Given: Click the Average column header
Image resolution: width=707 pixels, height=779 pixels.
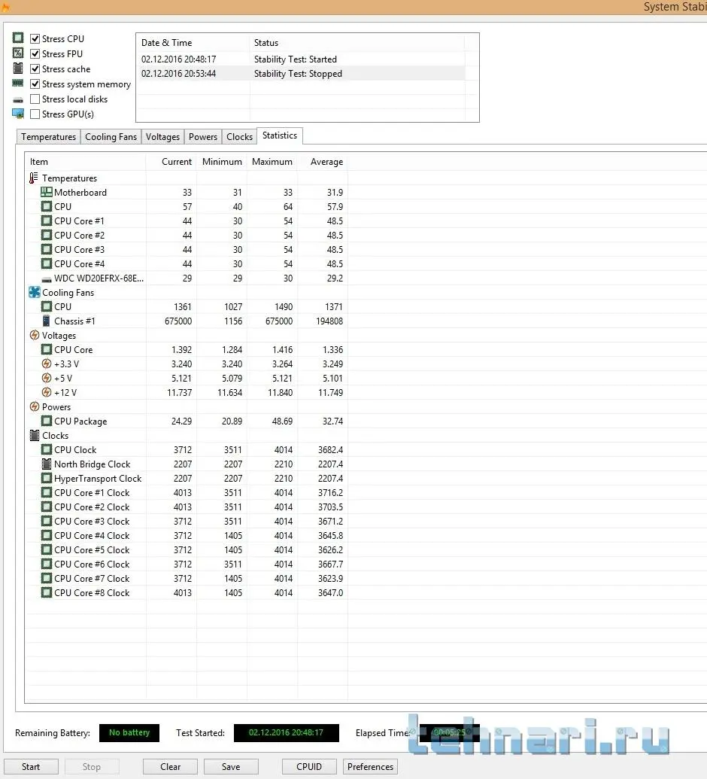Looking at the screenshot, I should coord(323,162).
